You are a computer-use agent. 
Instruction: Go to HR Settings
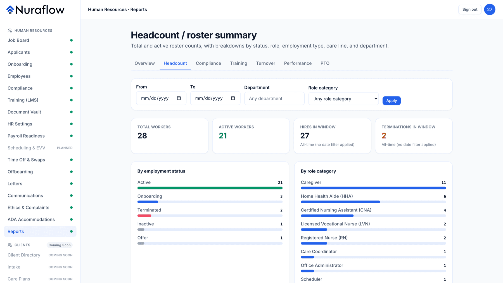40,124
